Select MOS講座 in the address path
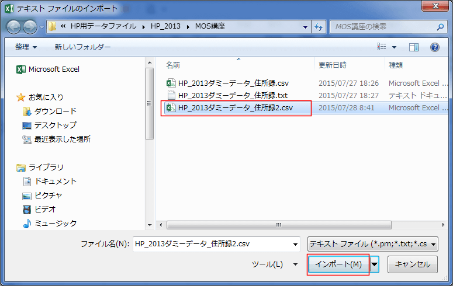Viewport: 453px width, 286px height. pos(210,26)
